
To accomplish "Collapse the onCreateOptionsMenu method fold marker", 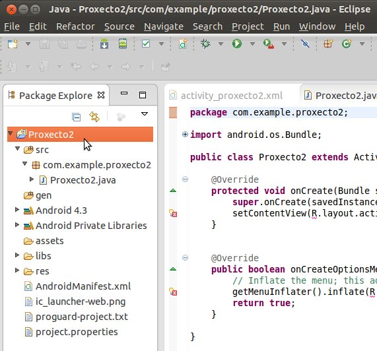I will pyautogui.click(x=185, y=258).
